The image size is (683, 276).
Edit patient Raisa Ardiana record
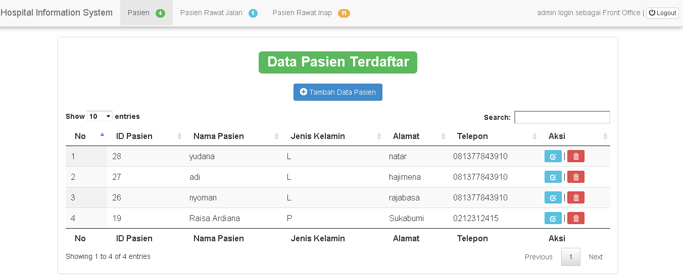[x=553, y=218]
